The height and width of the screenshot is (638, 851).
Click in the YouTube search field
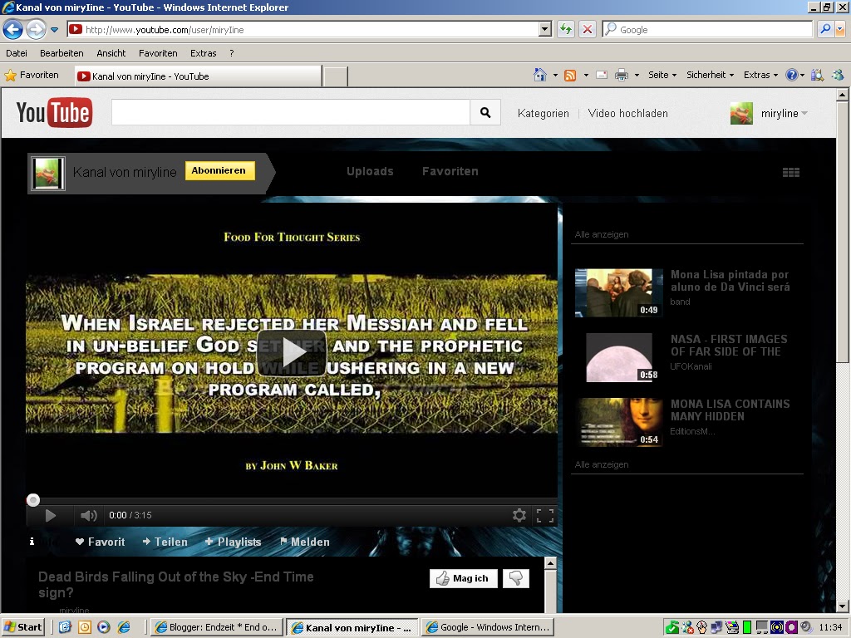[x=290, y=112]
